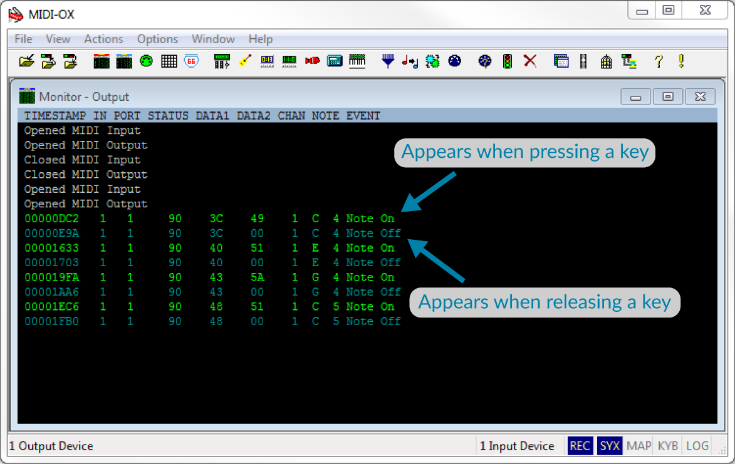Image resolution: width=735 pixels, height=464 pixels.
Task: Click the yellow question mark help icon
Action: point(658,61)
